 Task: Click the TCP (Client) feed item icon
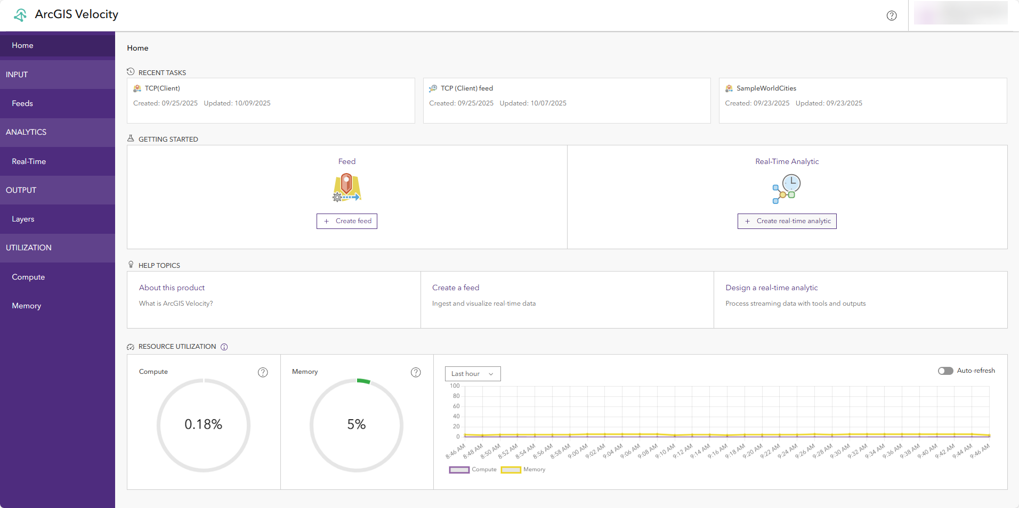click(433, 88)
